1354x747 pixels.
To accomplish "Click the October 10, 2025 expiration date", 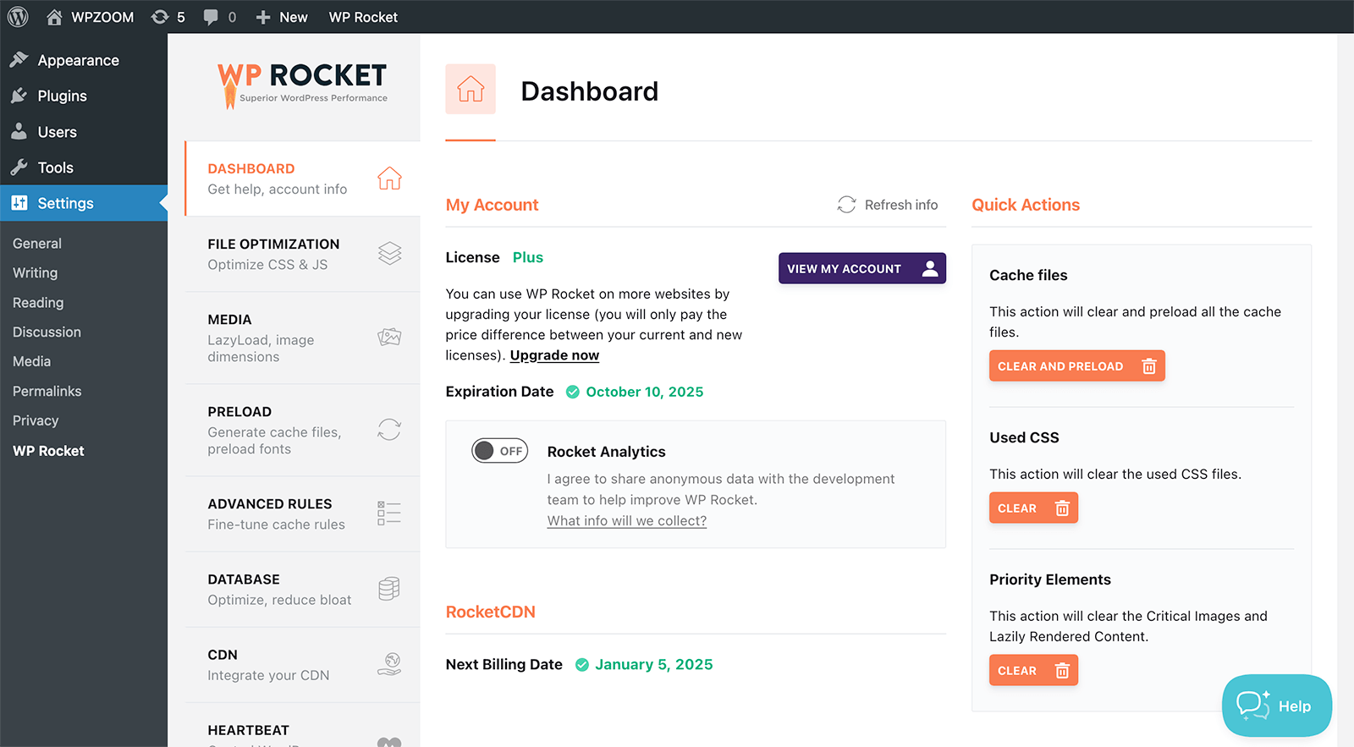I will [645, 392].
